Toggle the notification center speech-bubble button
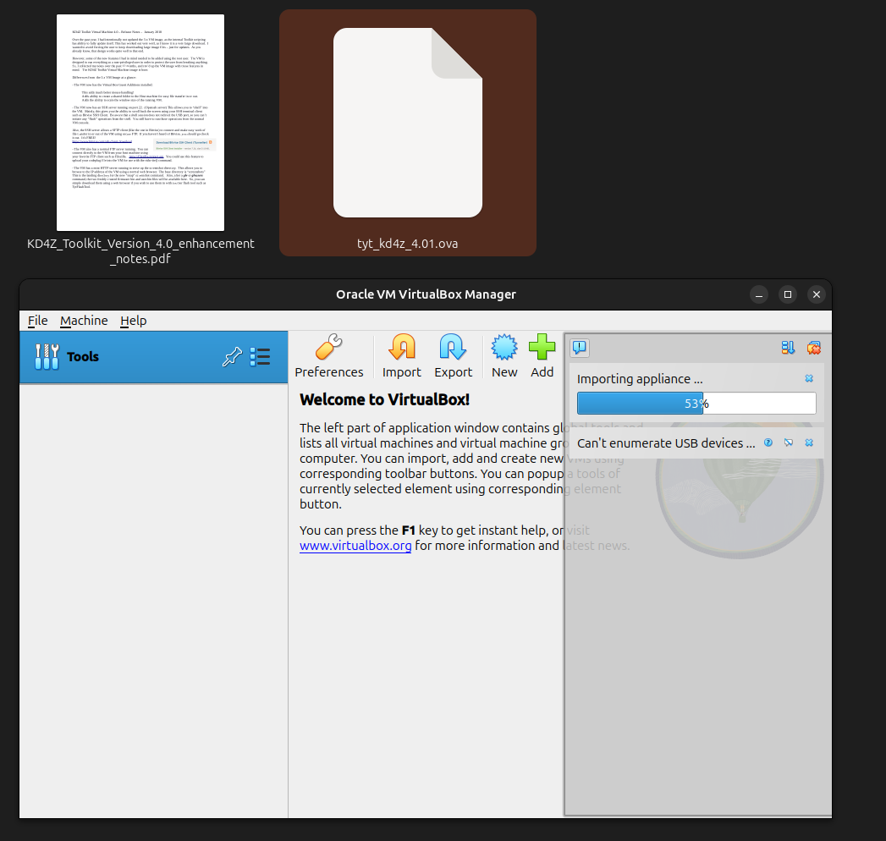Viewport: 886px width, 841px height. 580,348
